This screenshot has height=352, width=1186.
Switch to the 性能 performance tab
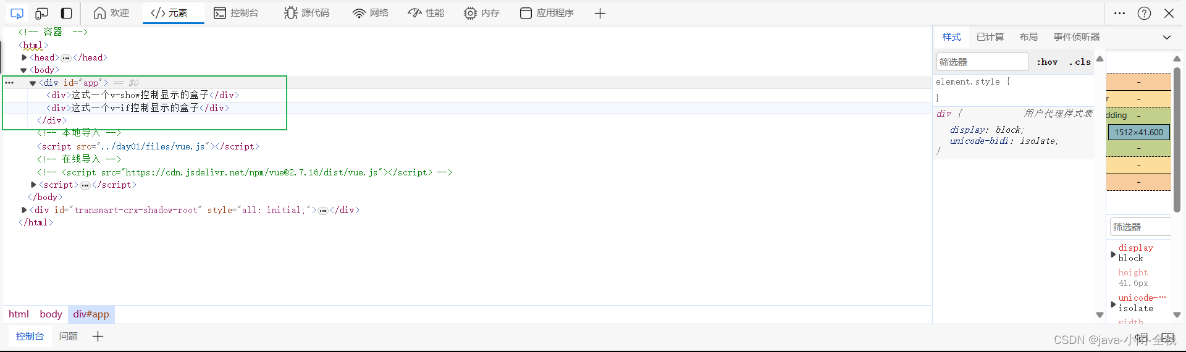(426, 13)
